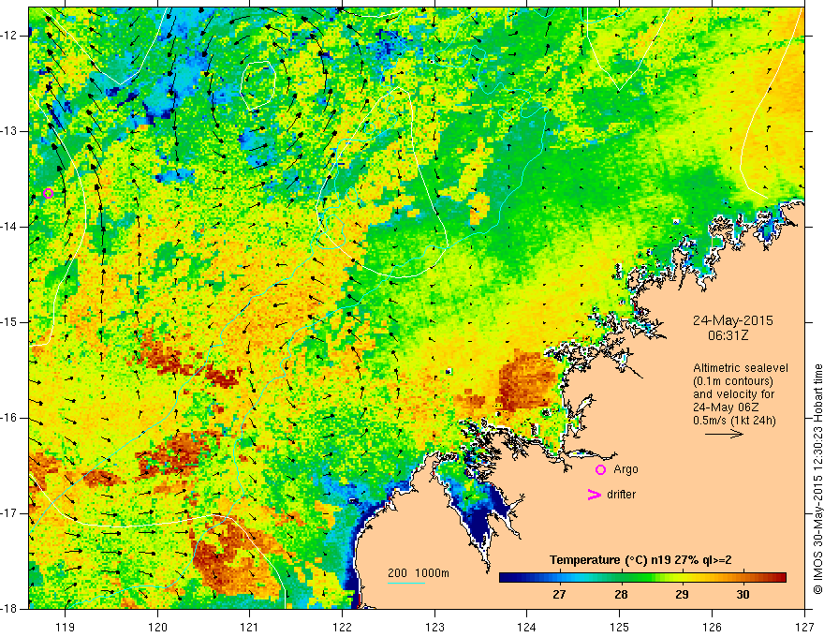This screenshot has width=824, height=637.
Task: Click the '125' longitude axis label
Action: pyautogui.click(x=620, y=627)
